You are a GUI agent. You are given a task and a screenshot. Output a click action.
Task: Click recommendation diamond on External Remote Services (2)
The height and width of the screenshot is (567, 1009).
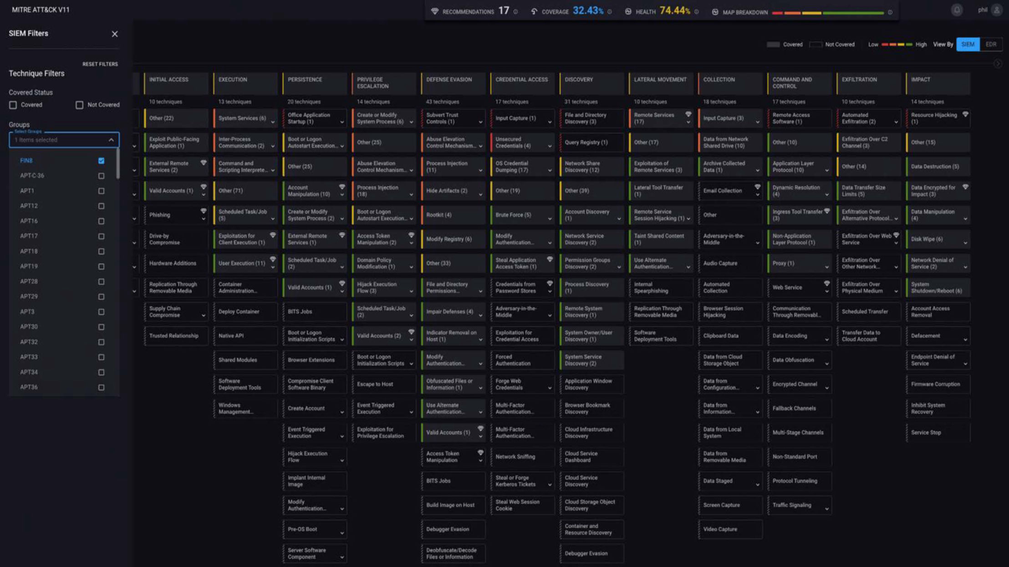(x=204, y=162)
